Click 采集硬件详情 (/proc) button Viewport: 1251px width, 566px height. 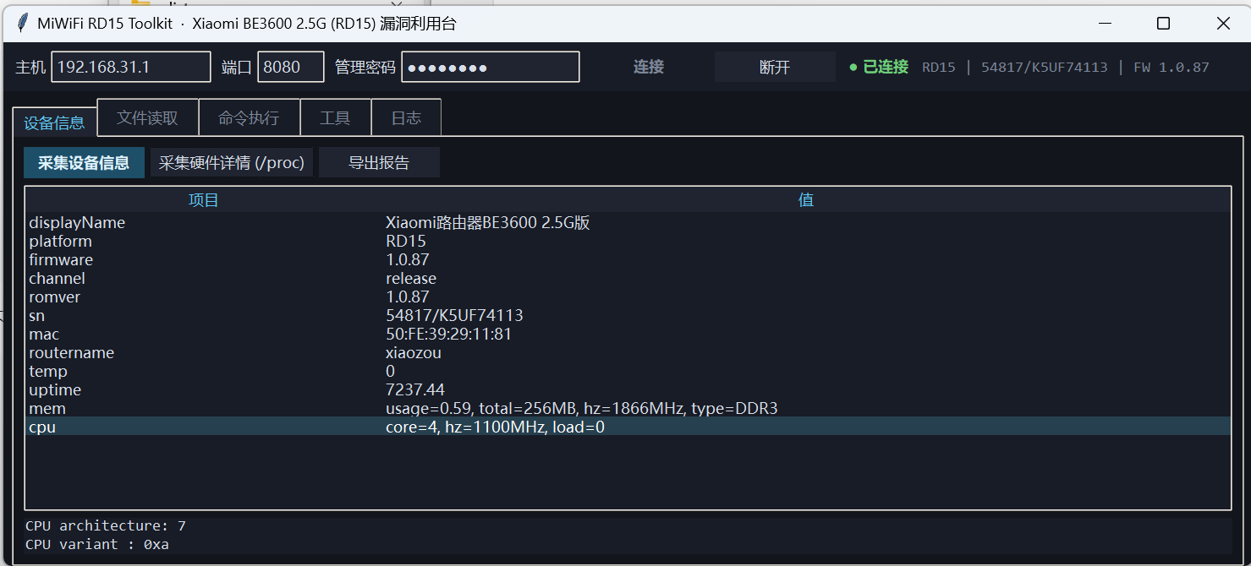tap(232, 162)
